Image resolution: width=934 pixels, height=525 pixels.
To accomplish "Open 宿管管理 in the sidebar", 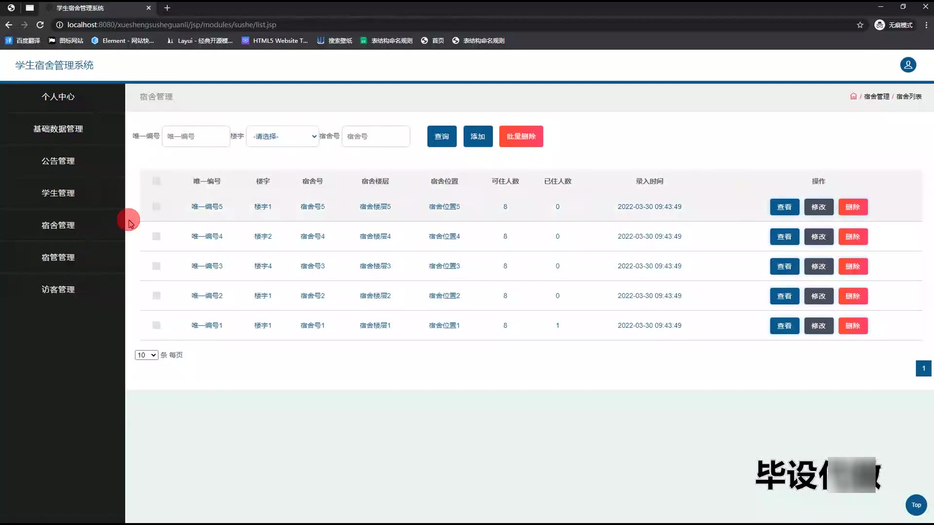I will click(58, 257).
